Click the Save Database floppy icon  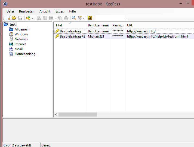[x=20, y=18]
